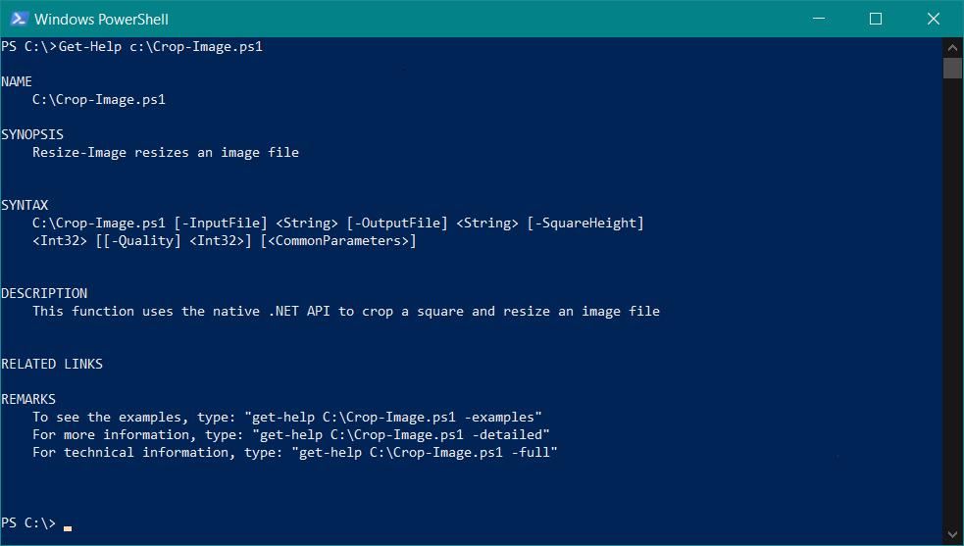Click the RELATED LINKS heading
The height and width of the screenshot is (546, 964).
52,364
